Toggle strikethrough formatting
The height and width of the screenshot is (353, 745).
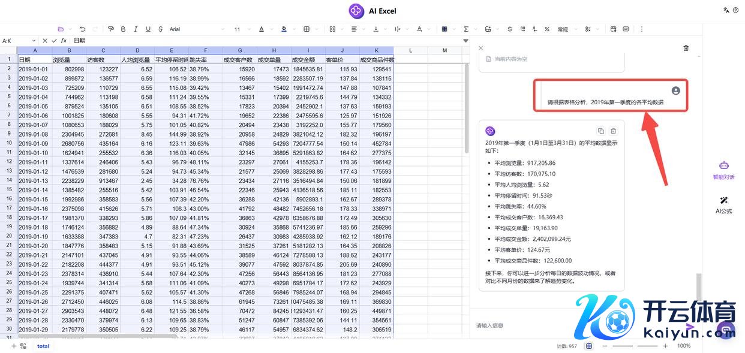[160, 29]
